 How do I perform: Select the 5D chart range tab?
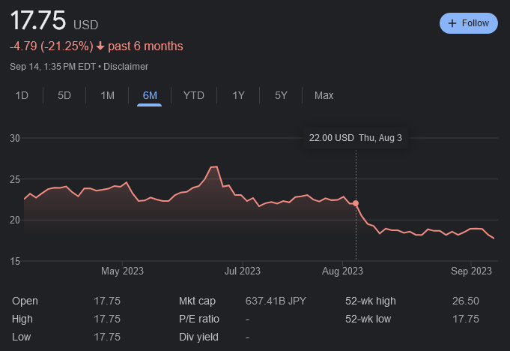click(64, 95)
